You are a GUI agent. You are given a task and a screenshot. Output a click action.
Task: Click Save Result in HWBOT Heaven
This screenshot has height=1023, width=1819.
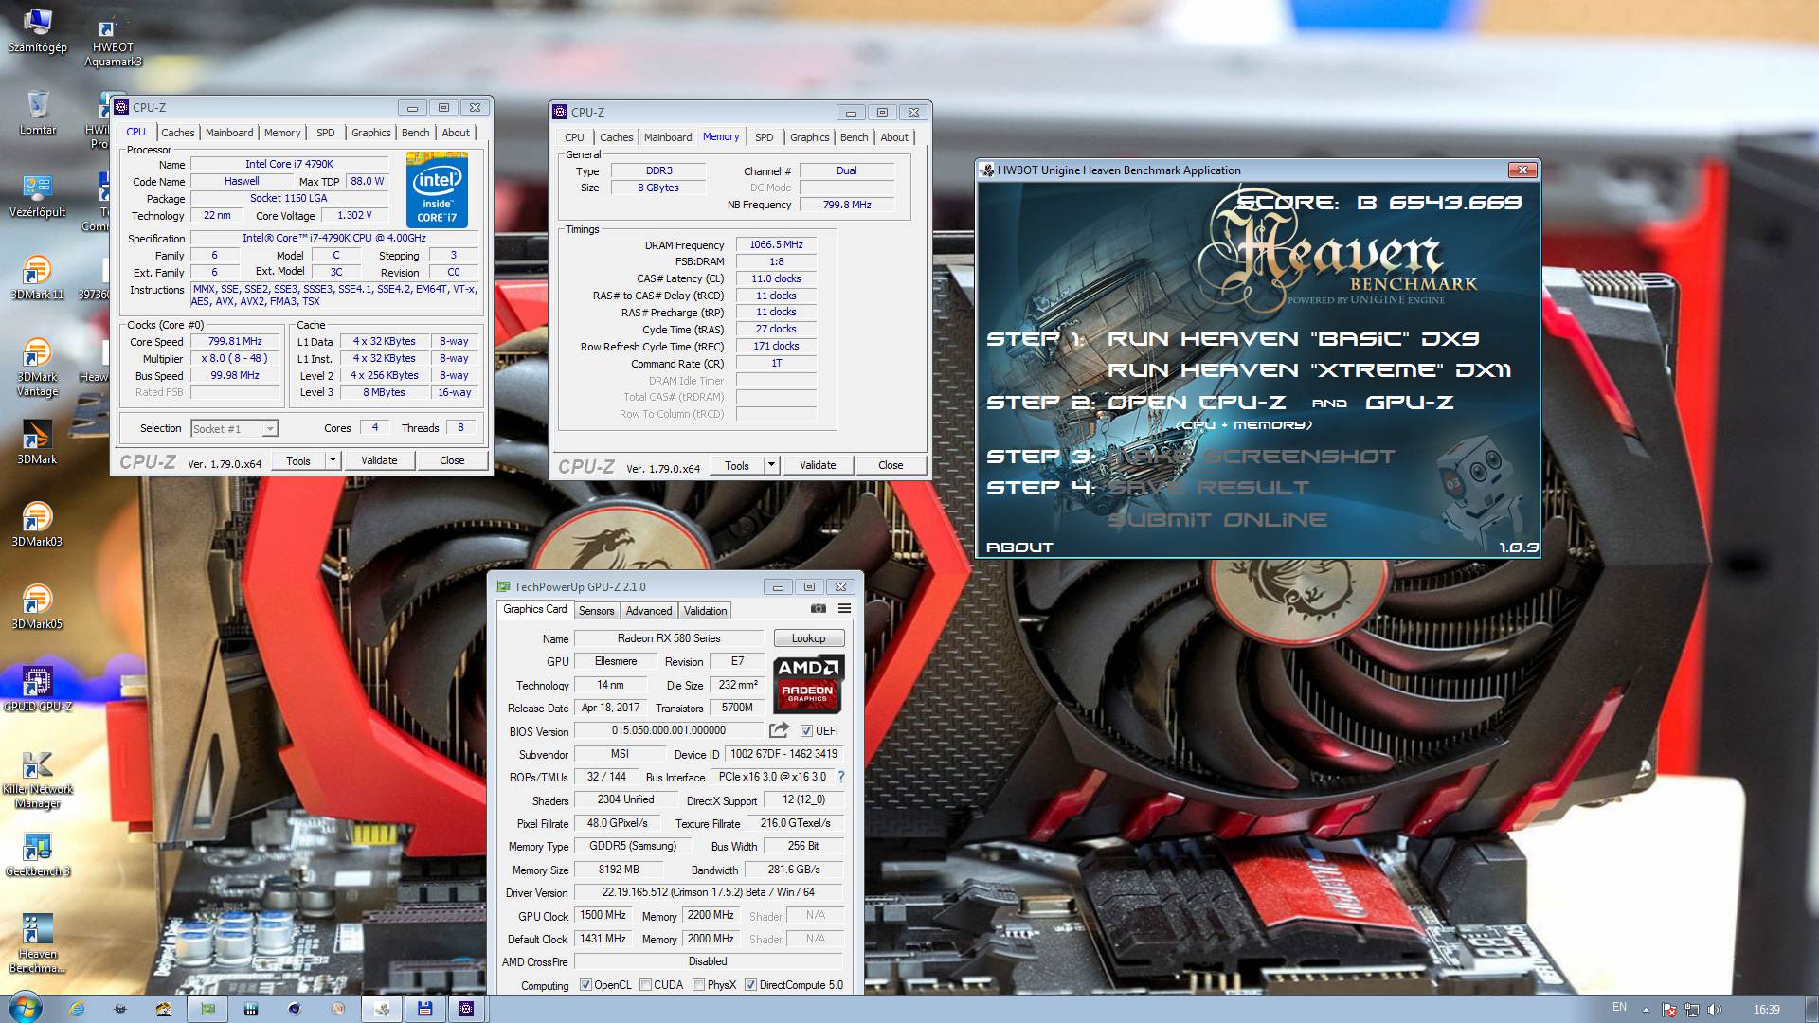[x=1208, y=488]
